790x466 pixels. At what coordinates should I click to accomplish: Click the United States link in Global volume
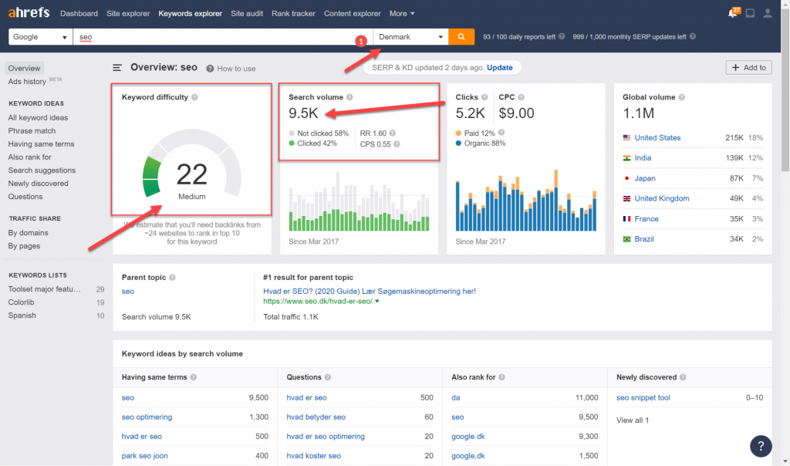point(657,137)
